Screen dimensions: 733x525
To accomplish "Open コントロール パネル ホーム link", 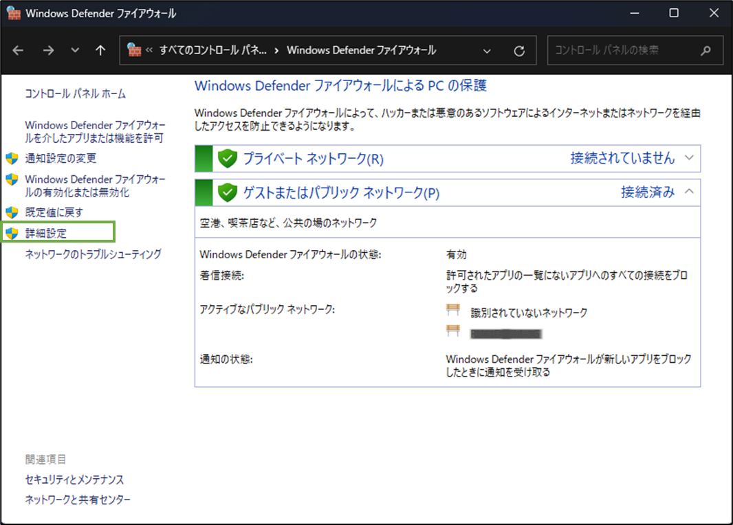I will (x=75, y=94).
